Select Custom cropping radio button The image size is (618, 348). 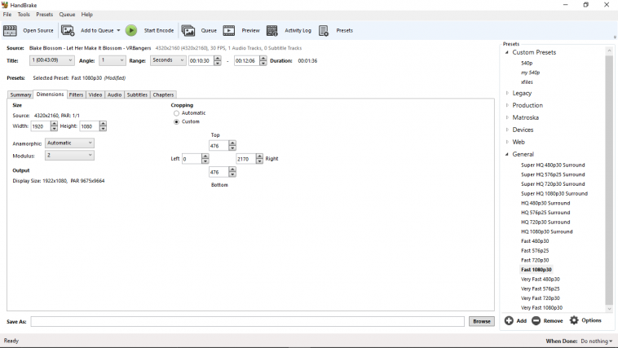point(176,121)
